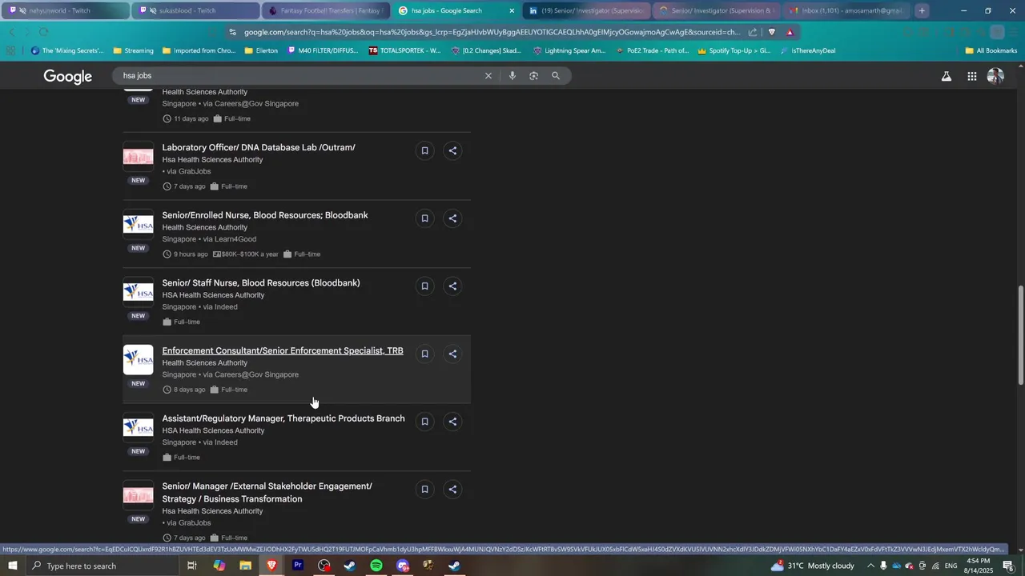Screen dimensions: 1025x576
Task: Switch to the sukasblood Twitch tab
Action: point(195,10)
